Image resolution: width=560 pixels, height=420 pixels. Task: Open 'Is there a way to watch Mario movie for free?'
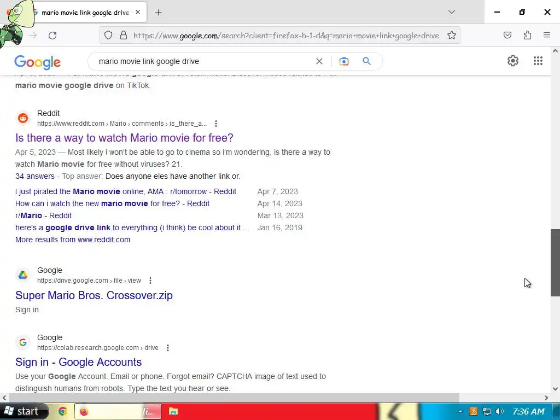(124, 138)
